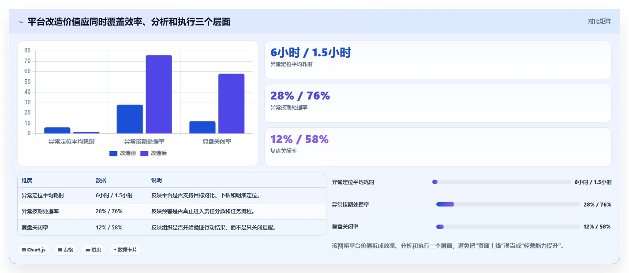Click the large 6小时 / 1.5小时 card value
Screen dimensions: 629x273
pyautogui.click(x=311, y=53)
